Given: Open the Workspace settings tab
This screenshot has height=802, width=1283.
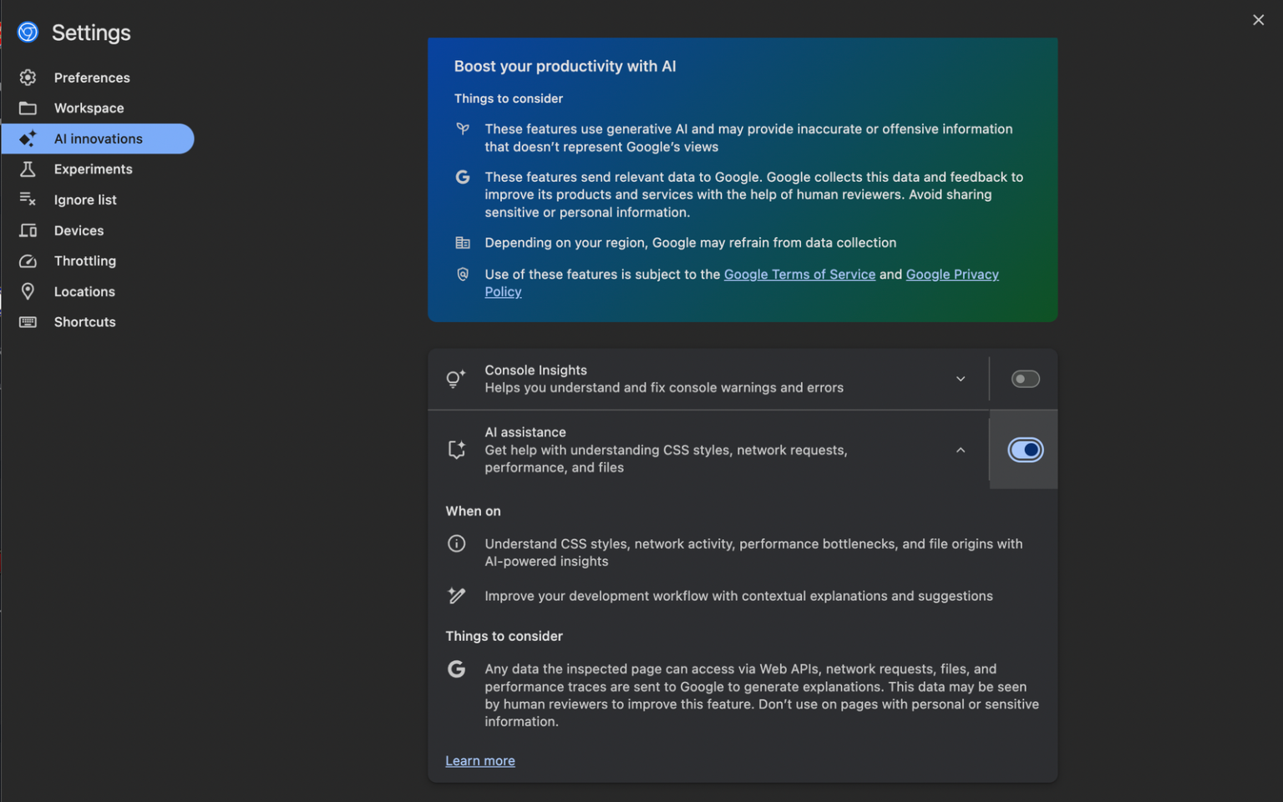Looking at the screenshot, I should click(98, 108).
